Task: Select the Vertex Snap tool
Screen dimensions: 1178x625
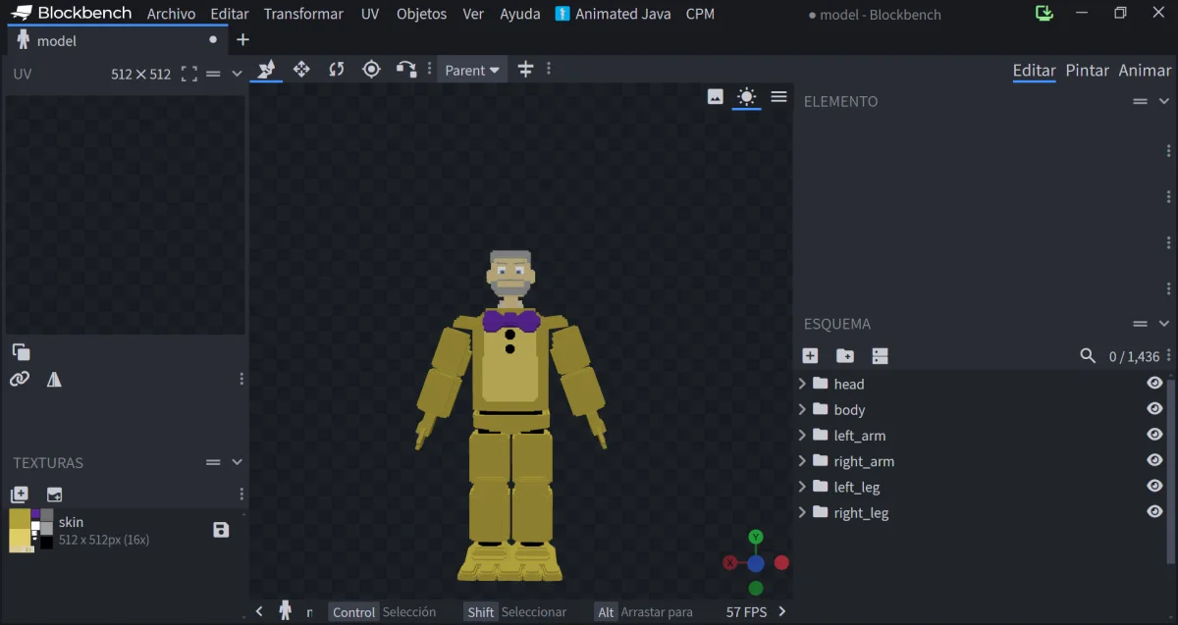Action: (x=406, y=69)
